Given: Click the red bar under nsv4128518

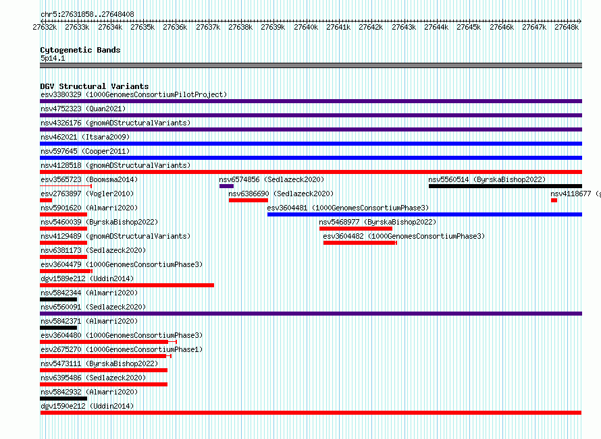Looking at the screenshot, I should 311,172.
